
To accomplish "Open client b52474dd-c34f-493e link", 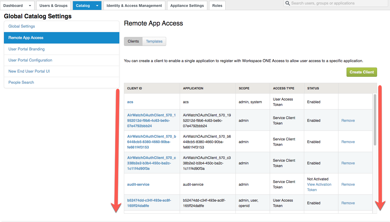I will point(149,203).
